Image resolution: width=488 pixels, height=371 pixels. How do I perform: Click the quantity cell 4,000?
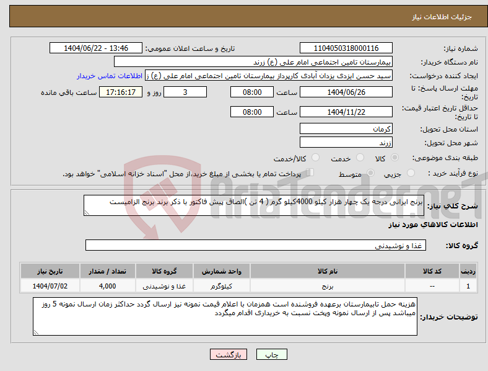click(x=107, y=286)
